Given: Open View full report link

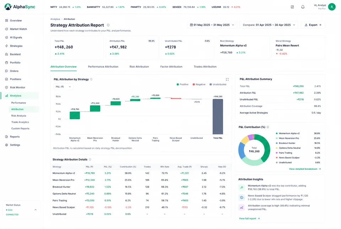Looking at the screenshot, I should coord(249,219).
